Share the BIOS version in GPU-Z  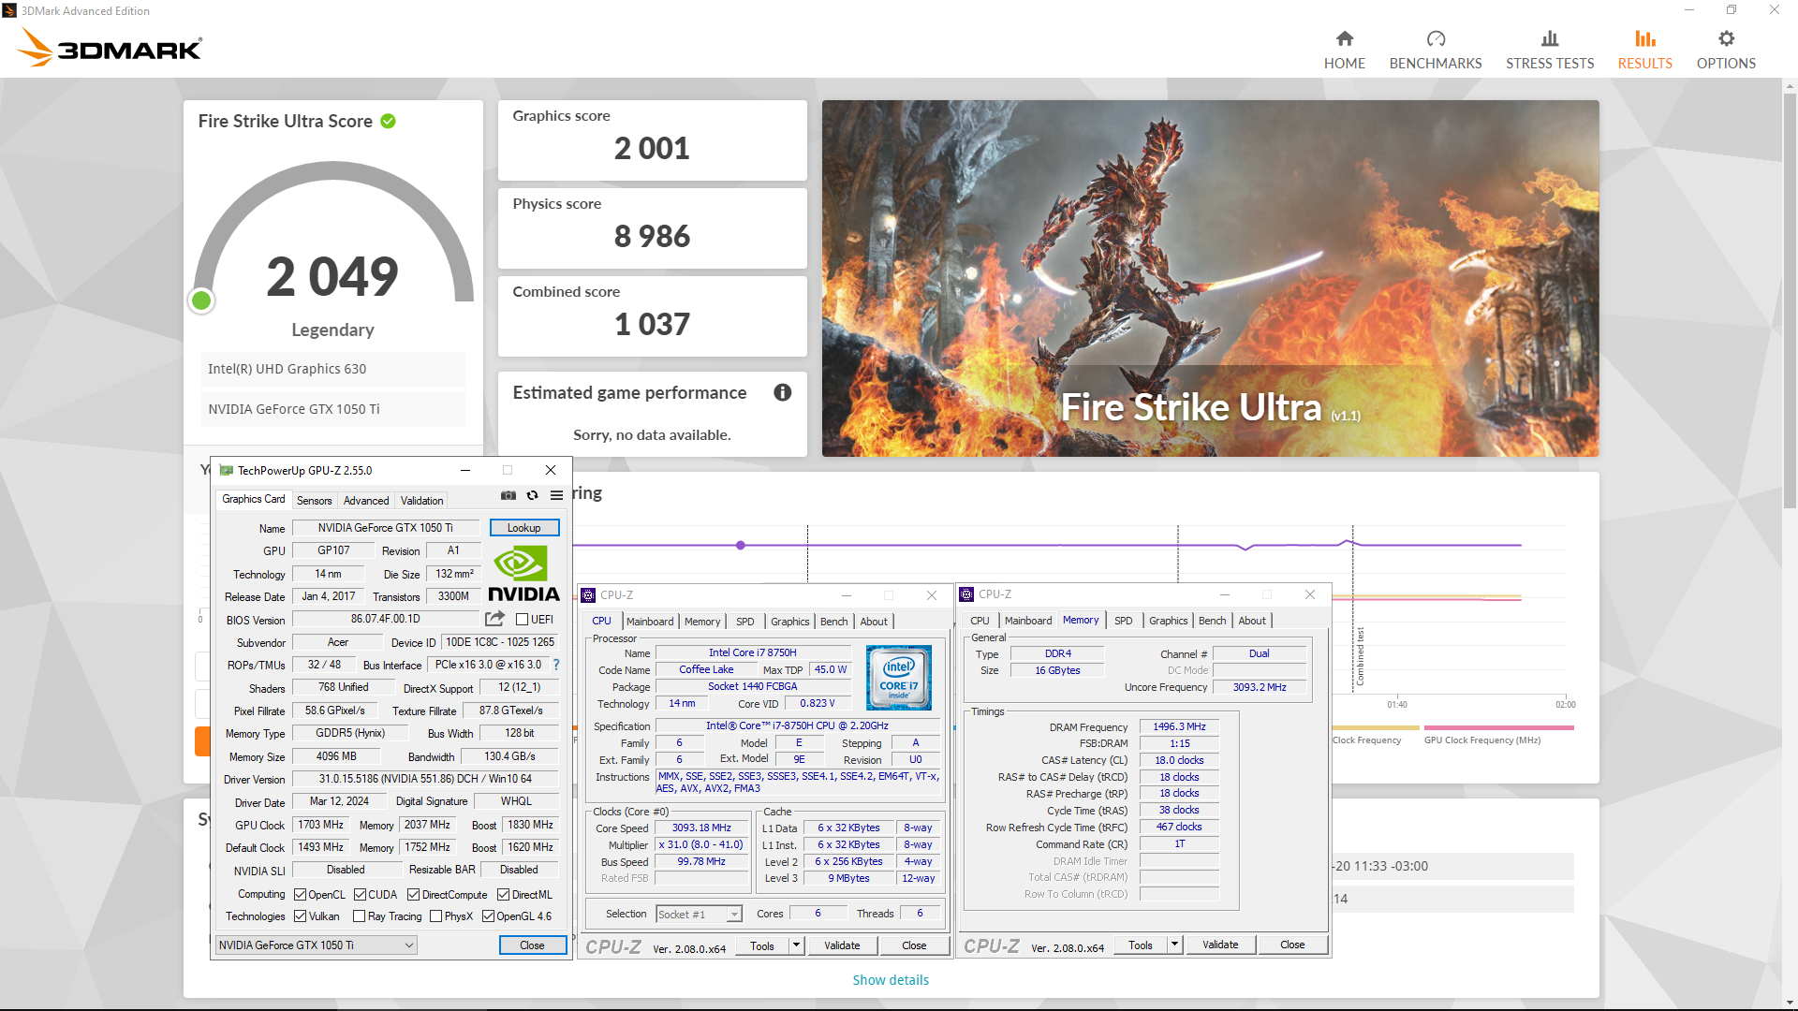(x=494, y=619)
